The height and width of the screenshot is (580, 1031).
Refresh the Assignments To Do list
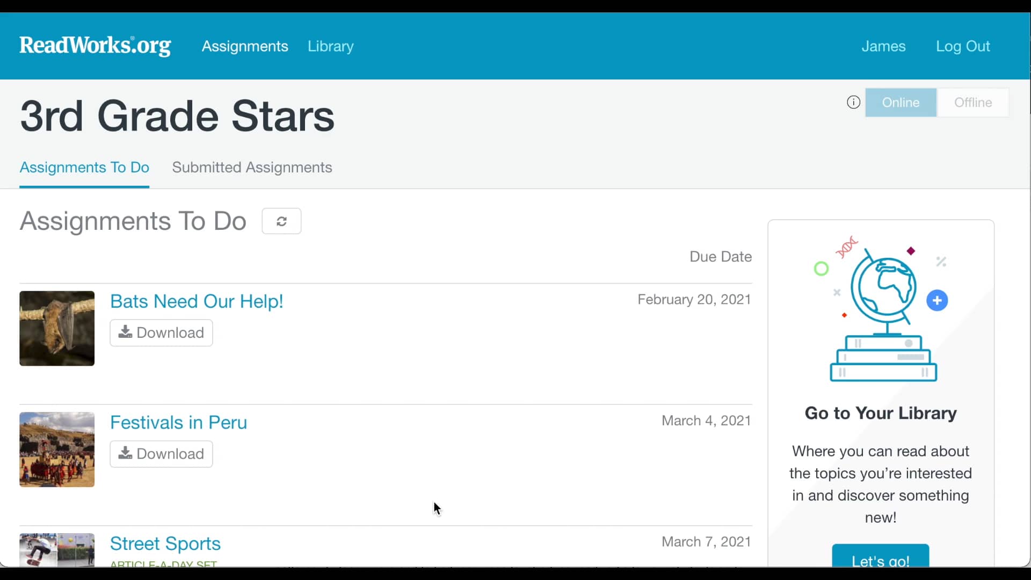pos(281,221)
